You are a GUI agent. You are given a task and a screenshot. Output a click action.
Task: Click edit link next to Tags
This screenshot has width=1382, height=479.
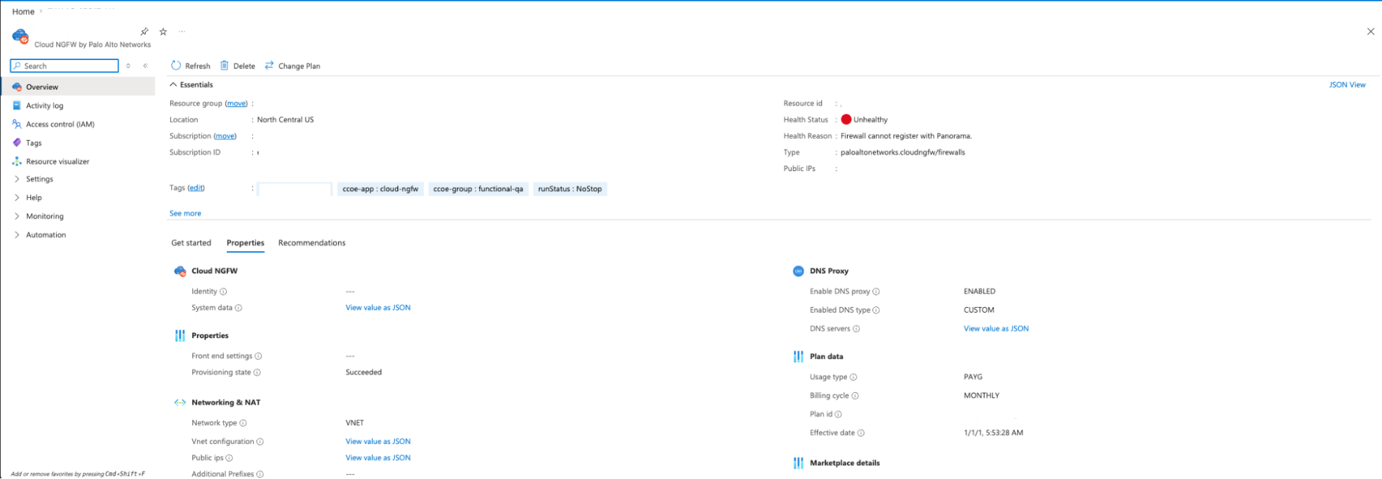pyautogui.click(x=196, y=188)
